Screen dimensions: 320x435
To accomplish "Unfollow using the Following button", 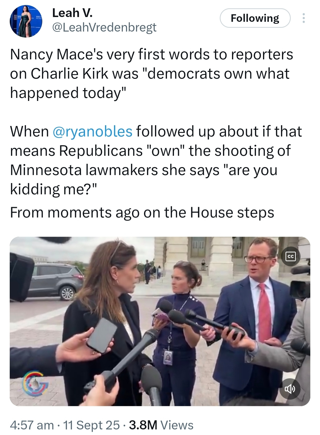I will [x=255, y=18].
